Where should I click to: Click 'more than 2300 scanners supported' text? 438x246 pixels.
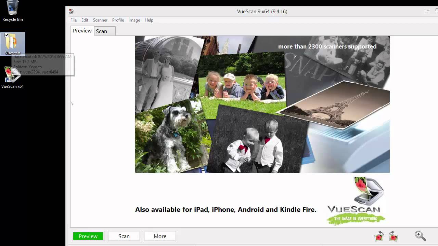point(327,46)
